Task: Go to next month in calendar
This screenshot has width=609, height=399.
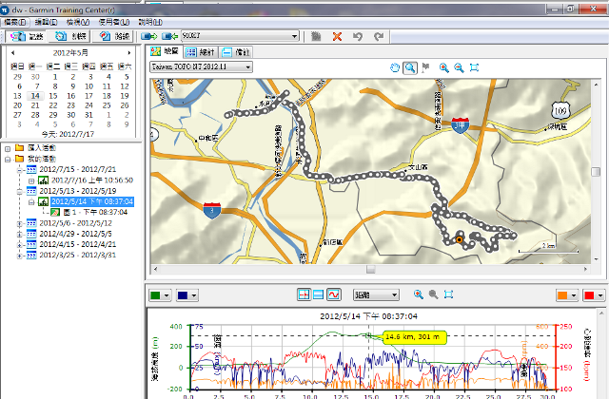Action: pos(129,53)
